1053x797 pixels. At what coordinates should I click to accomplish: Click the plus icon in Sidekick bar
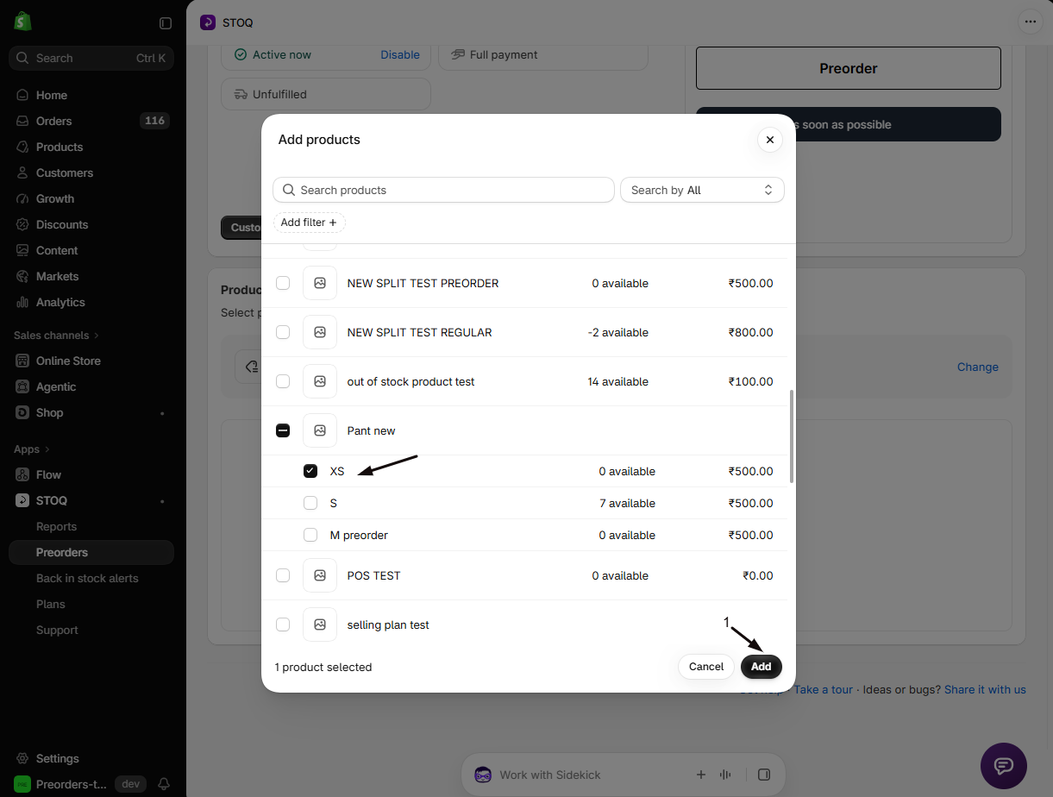[701, 775]
